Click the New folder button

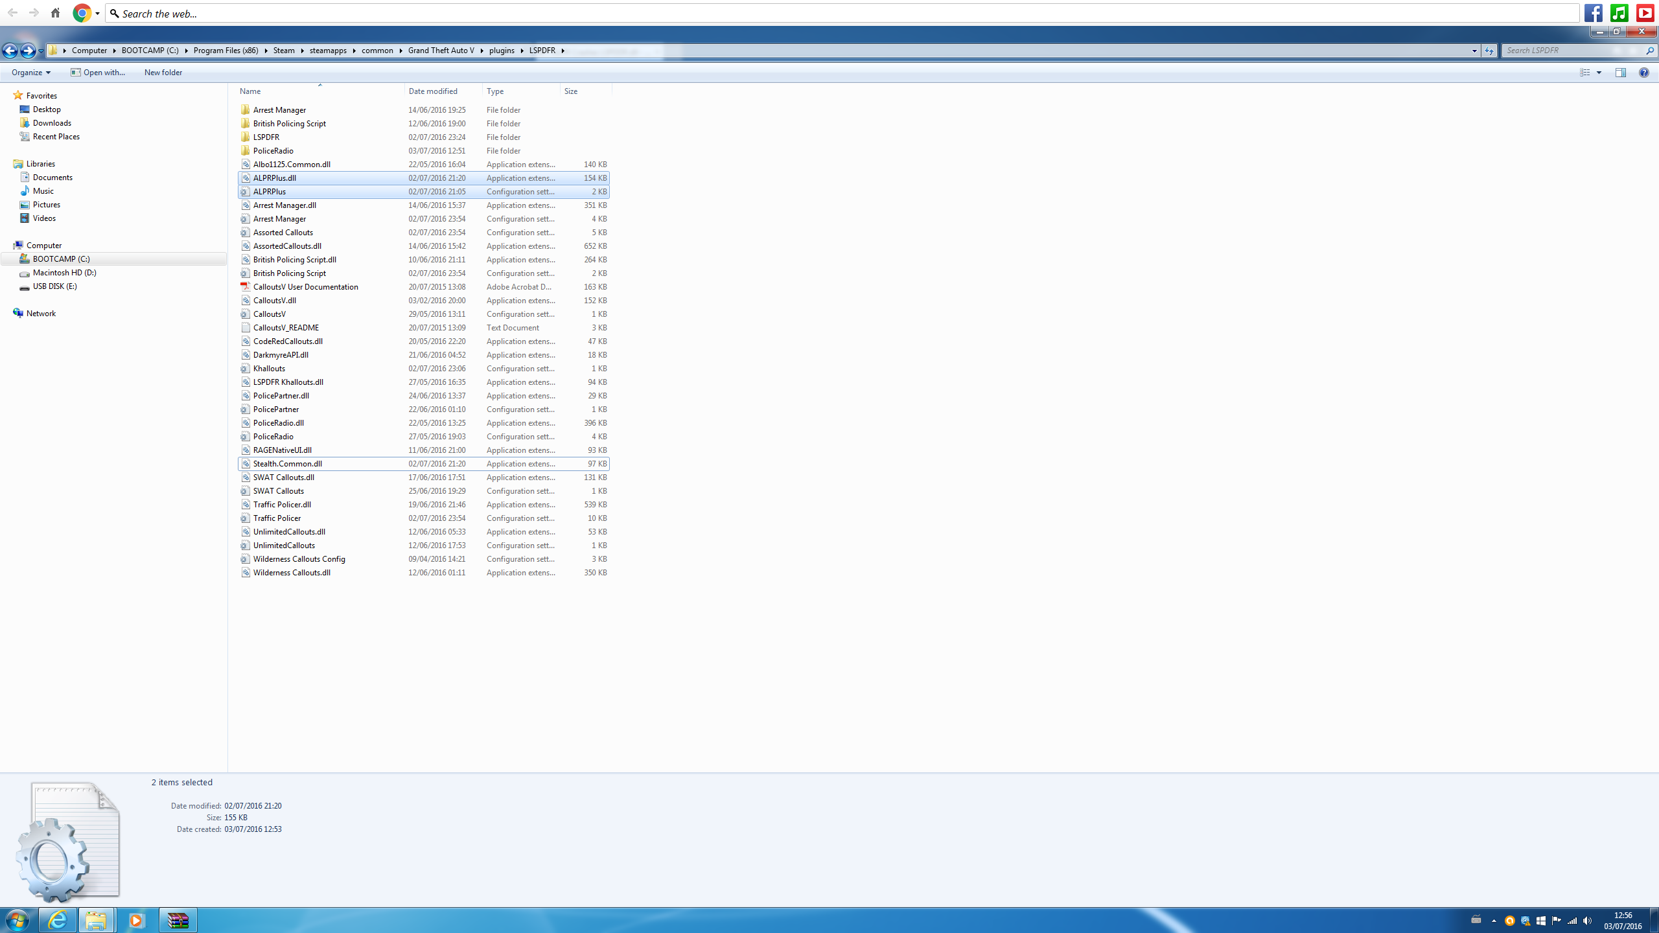163,73
